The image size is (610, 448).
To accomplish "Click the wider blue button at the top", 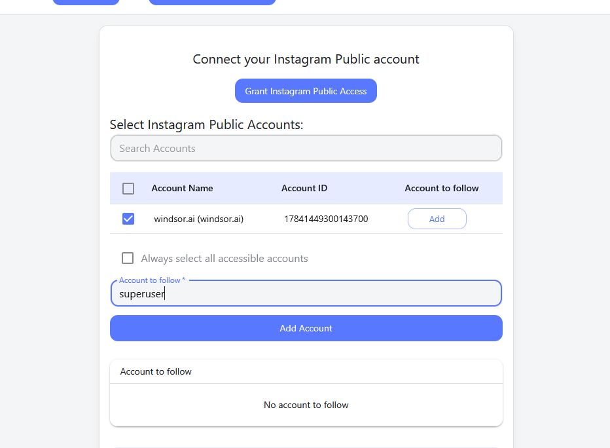I will click(x=212, y=3).
